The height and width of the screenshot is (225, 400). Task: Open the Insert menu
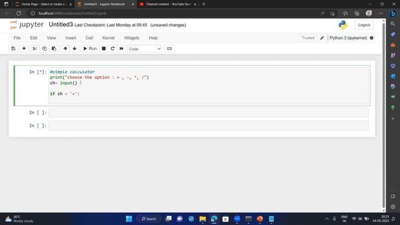(x=71, y=37)
